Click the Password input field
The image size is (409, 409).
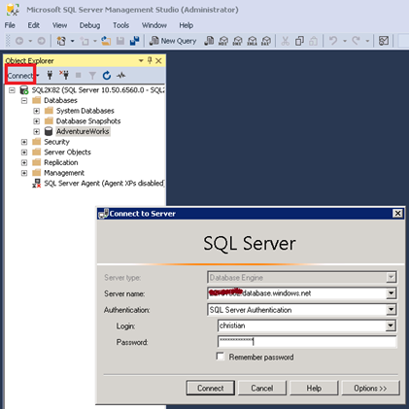tap(307, 342)
